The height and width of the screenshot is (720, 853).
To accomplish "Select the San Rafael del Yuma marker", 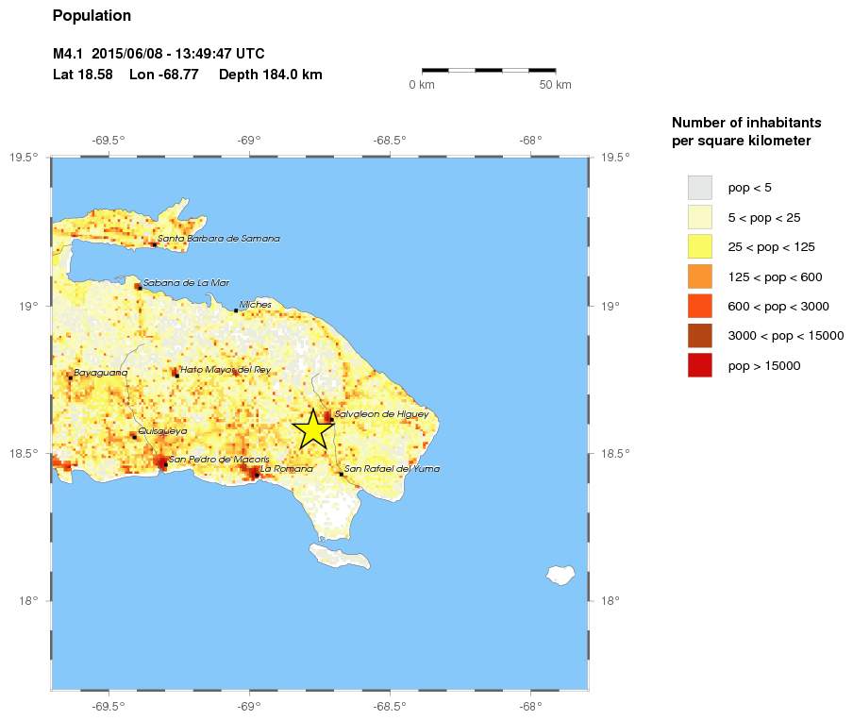I will point(340,473).
